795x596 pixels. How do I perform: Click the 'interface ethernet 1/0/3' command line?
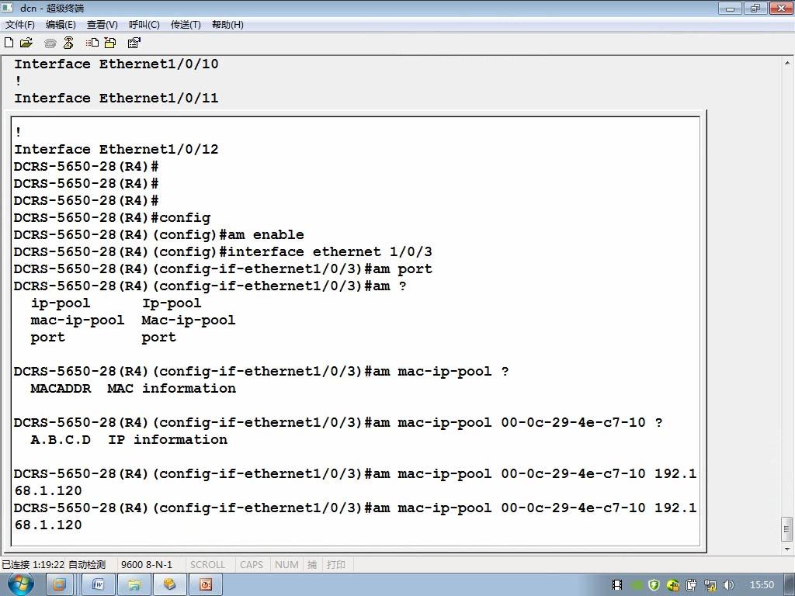[223, 252]
